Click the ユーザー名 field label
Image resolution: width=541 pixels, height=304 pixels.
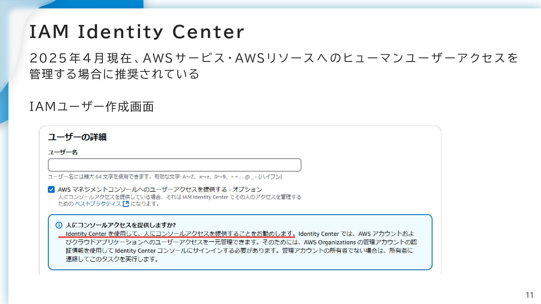click(x=63, y=152)
